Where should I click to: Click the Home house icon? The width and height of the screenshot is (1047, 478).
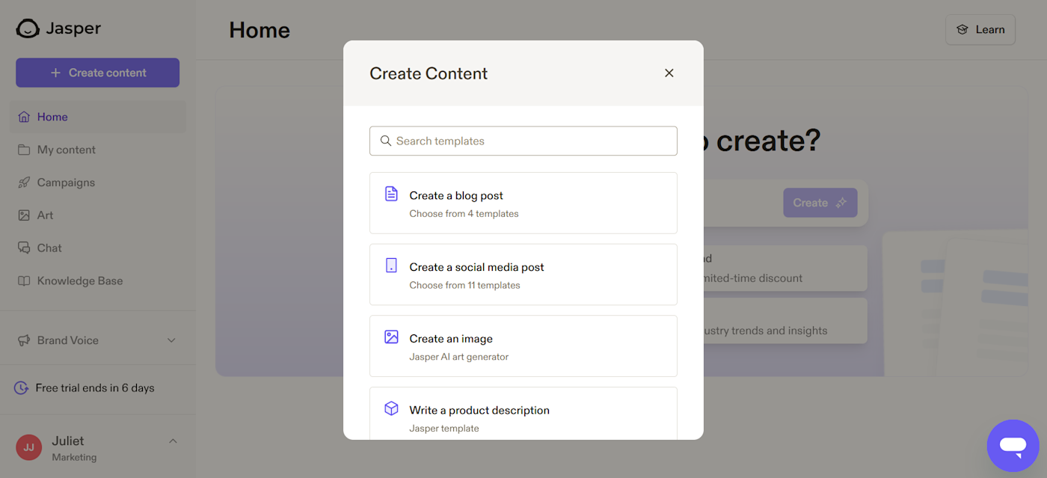pyautogui.click(x=24, y=117)
